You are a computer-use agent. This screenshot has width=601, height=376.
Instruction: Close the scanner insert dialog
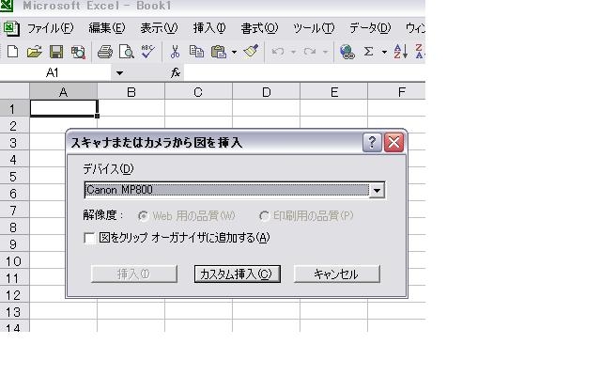394,142
